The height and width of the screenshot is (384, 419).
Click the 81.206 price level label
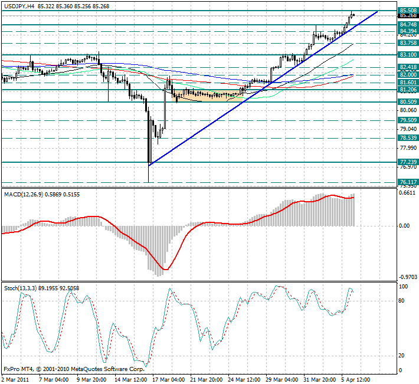coord(408,90)
